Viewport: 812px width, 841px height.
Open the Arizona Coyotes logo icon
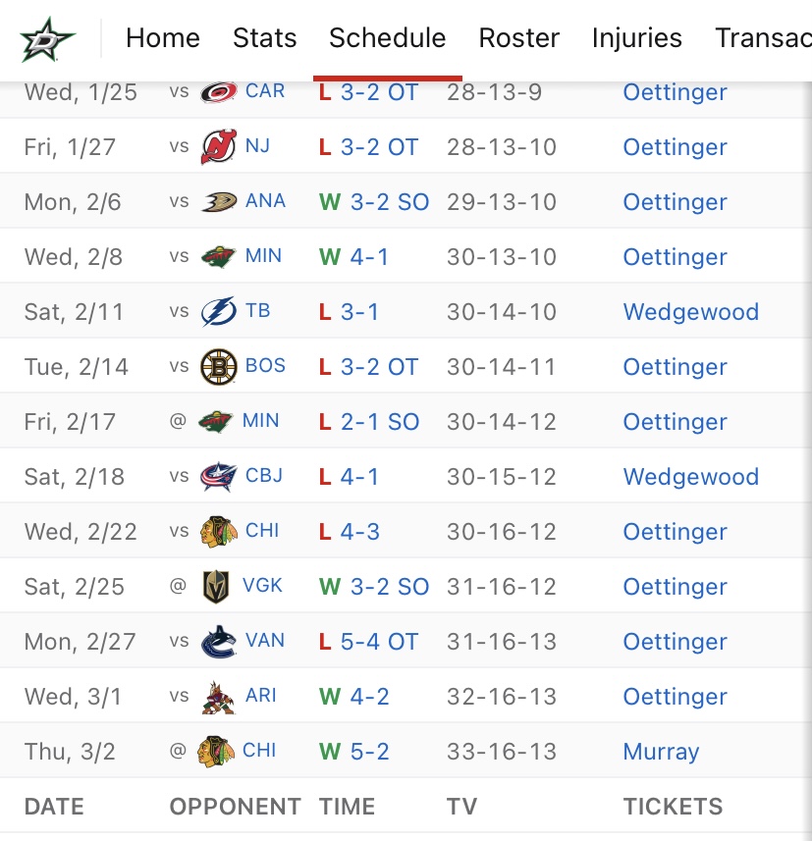(x=218, y=698)
